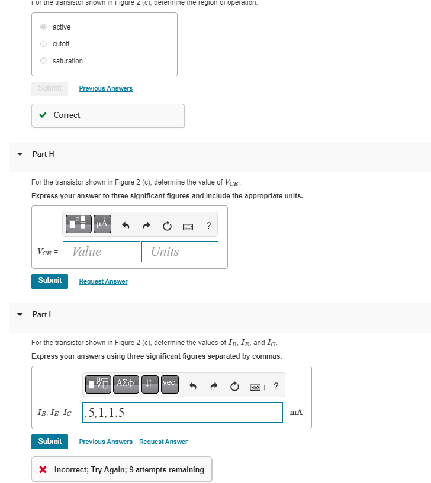Image resolution: width=431 pixels, height=483 pixels.
Task: Open keyboard shortcuts in Part H toolbar
Action: pos(188,227)
